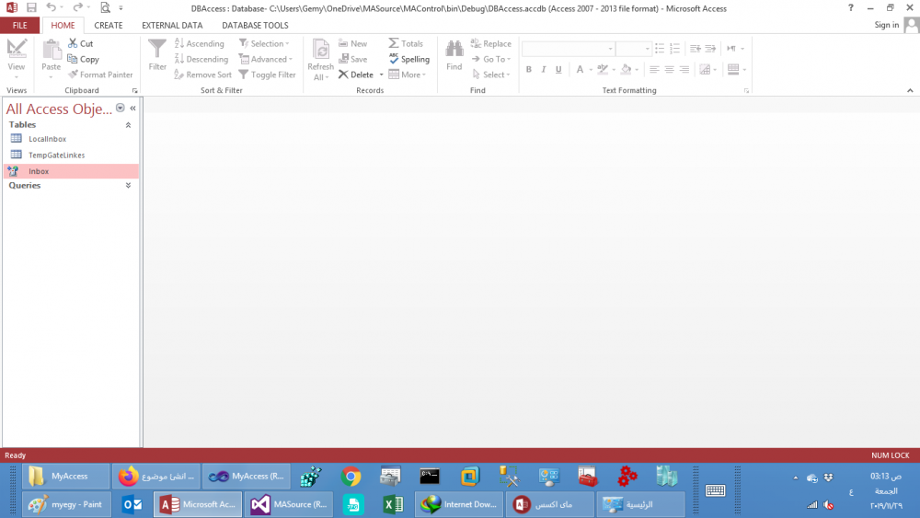Image resolution: width=920 pixels, height=518 pixels.
Task: Click Undo in Quick Access Toolbar
Action: click(51, 7)
